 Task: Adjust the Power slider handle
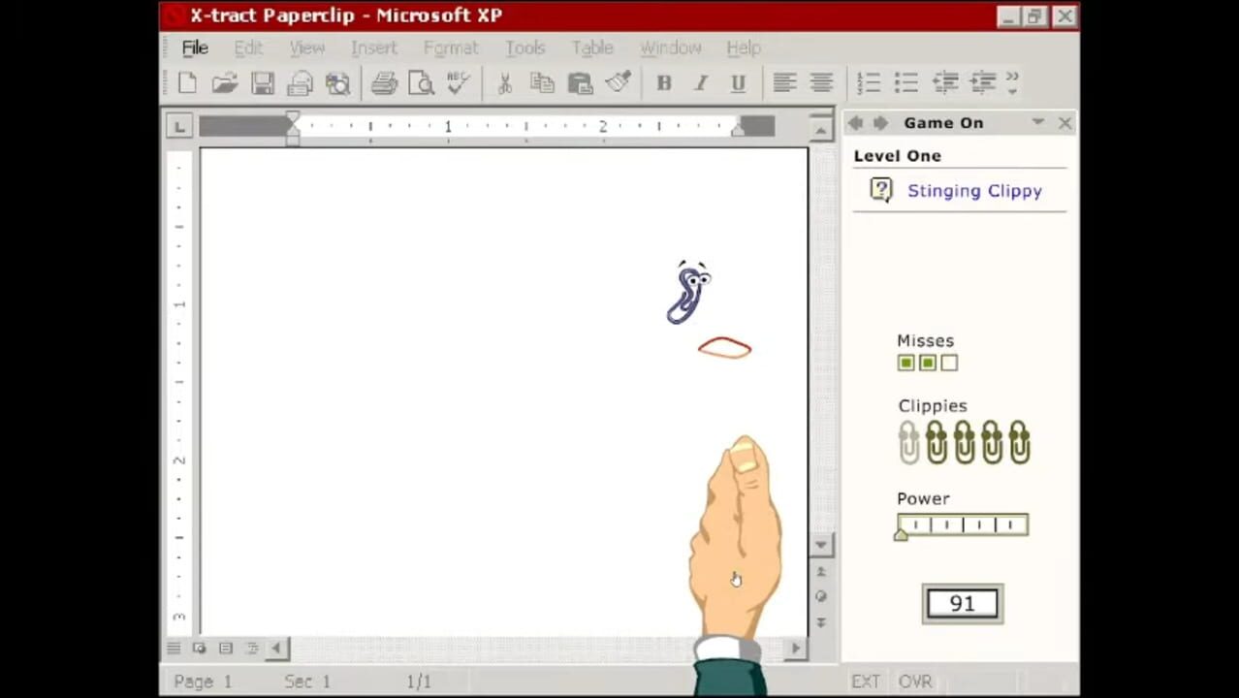901,534
